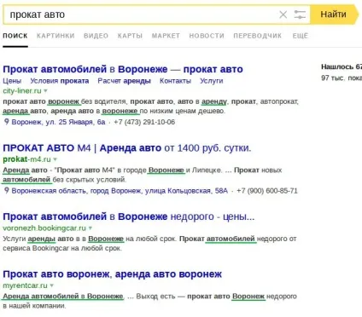This screenshot has width=362, height=317.
Task: Open the Контакты sitelink
Action: (x=175, y=81)
